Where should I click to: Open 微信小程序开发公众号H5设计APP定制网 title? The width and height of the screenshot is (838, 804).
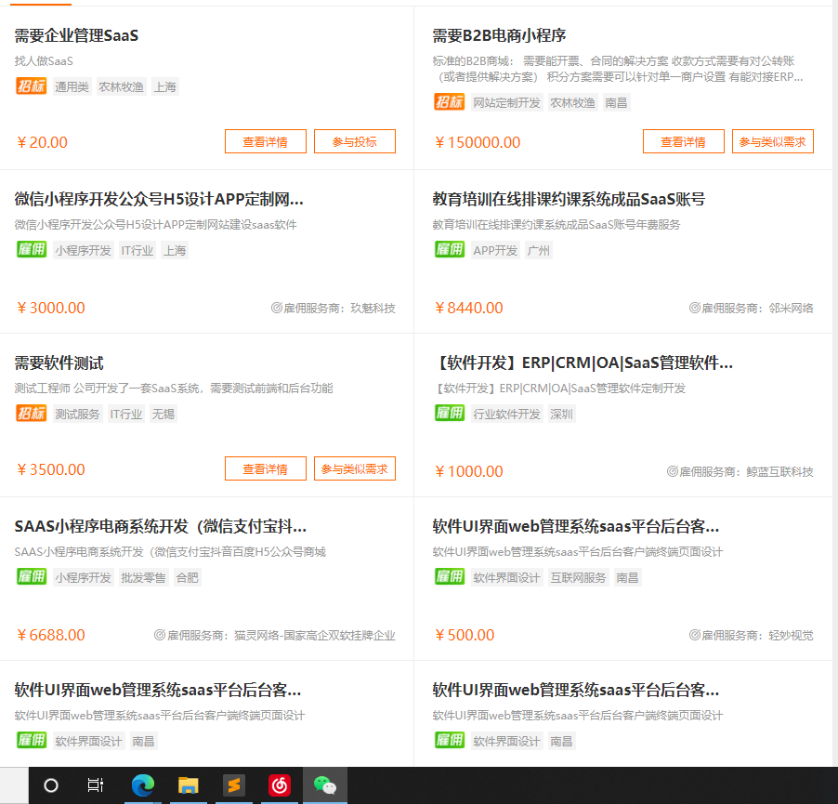point(159,200)
